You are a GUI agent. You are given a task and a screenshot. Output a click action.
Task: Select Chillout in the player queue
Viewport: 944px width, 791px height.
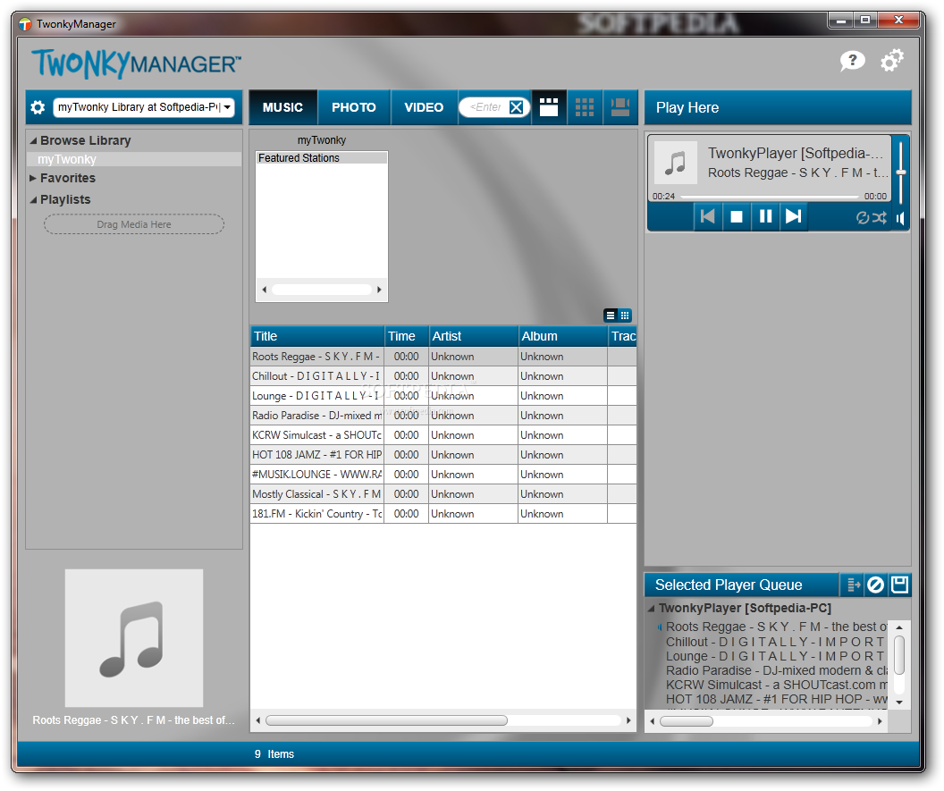point(776,642)
